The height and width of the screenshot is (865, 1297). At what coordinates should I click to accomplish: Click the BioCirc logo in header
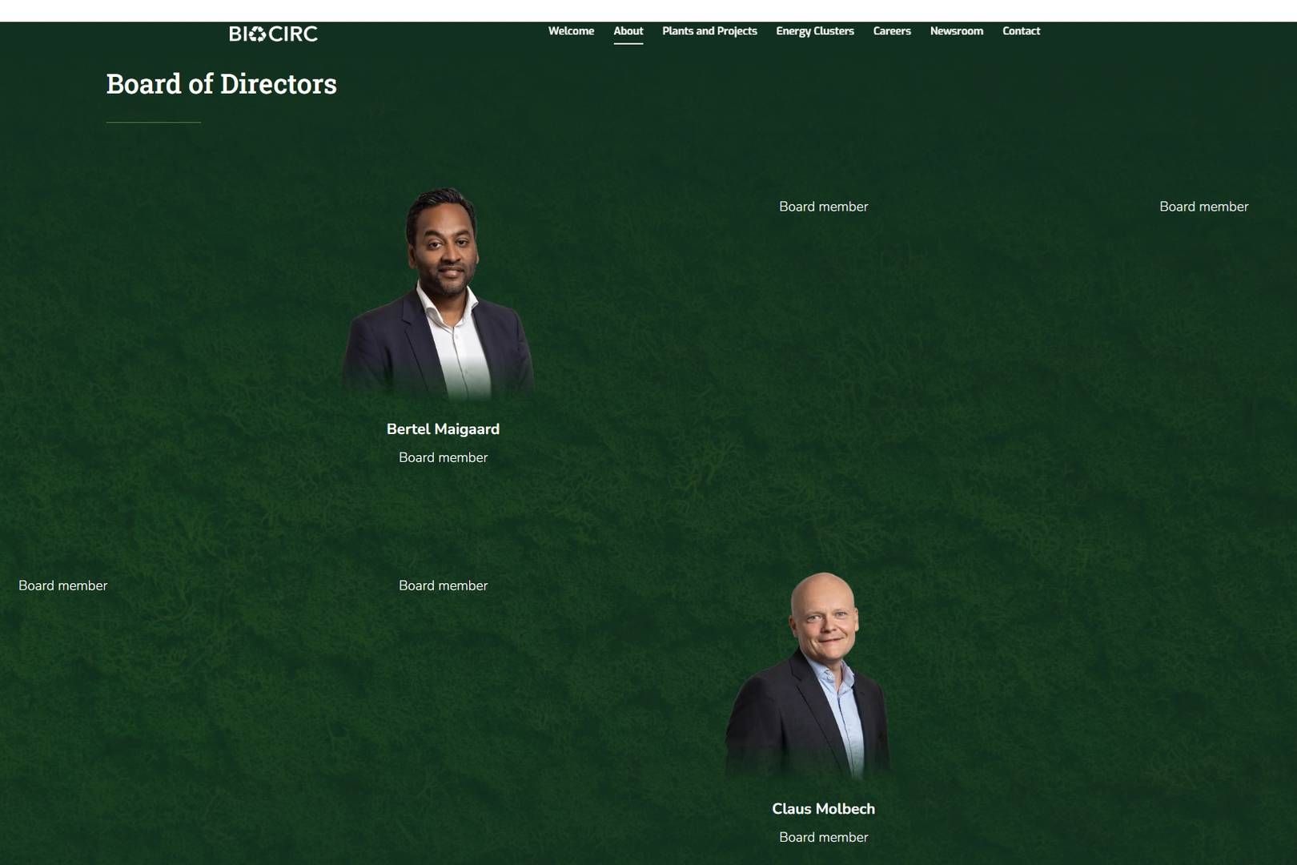point(273,34)
